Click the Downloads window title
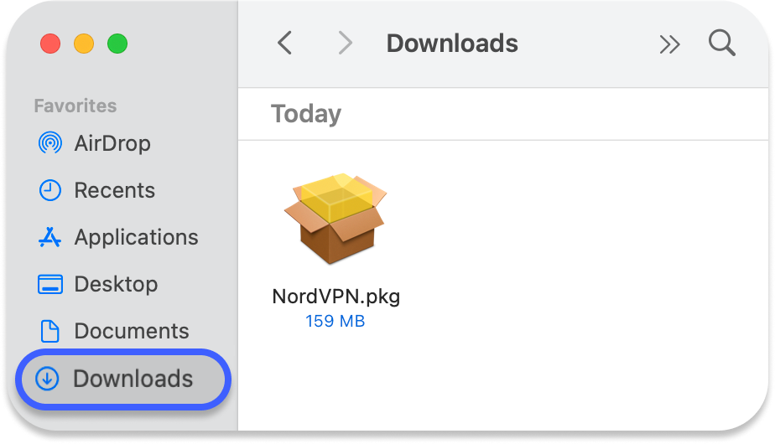Viewport: 775px width, 444px height. [452, 43]
